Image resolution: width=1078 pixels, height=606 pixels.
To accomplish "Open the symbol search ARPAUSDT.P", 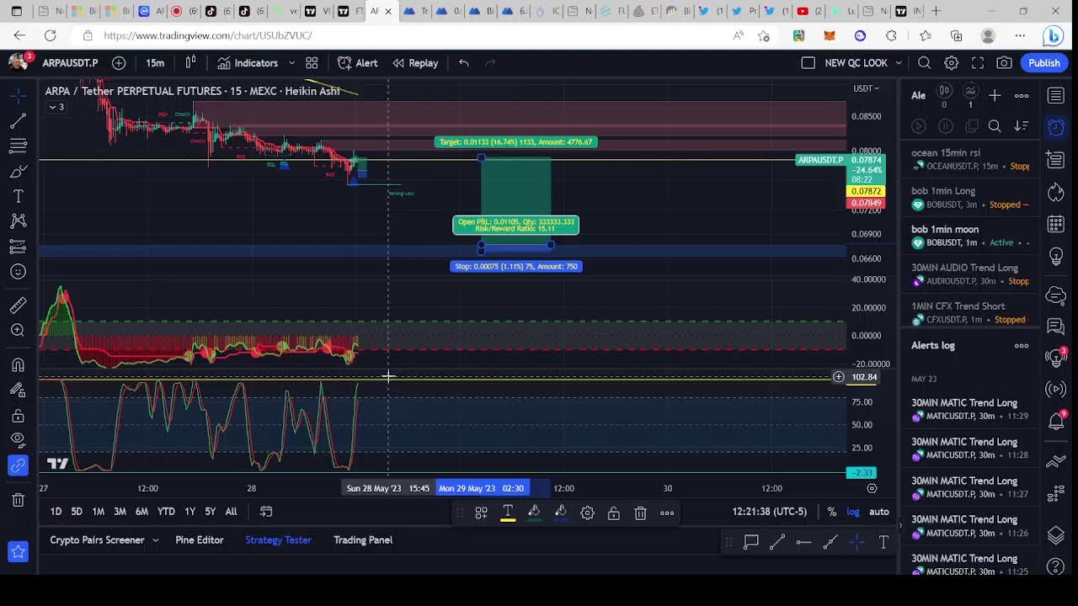I will pos(70,63).
